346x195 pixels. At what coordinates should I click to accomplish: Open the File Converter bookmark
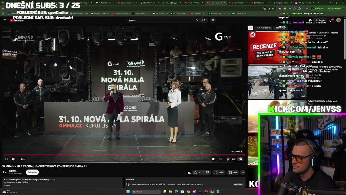[79, 13]
